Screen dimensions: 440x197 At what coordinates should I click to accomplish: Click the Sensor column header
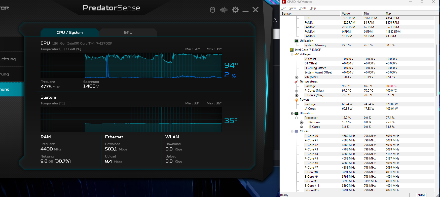tap(310, 14)
